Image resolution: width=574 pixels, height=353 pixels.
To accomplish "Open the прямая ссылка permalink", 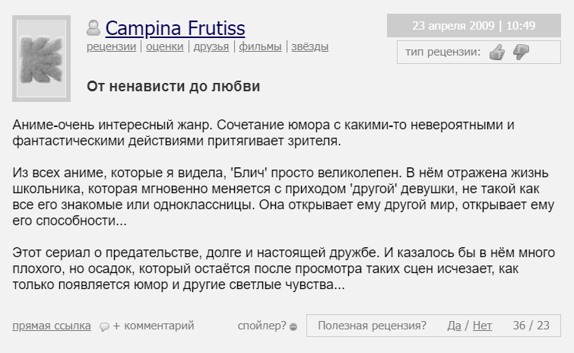I will [51, 326].
